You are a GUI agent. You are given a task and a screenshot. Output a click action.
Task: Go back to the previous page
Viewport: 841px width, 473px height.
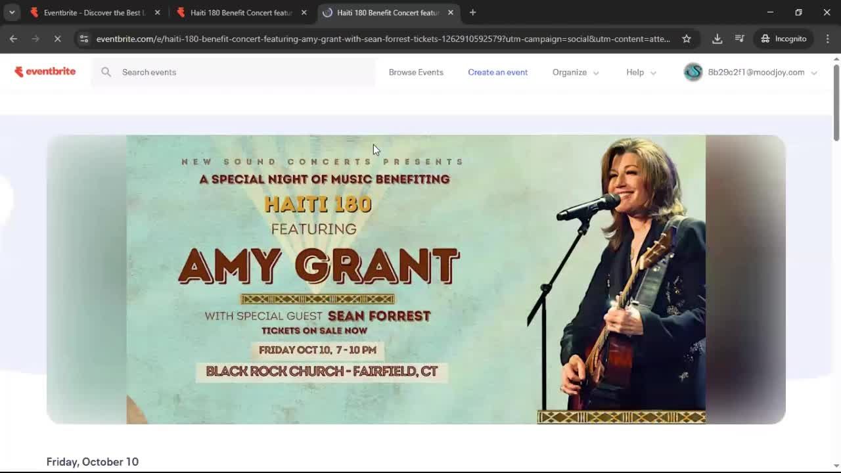[13, 39]
